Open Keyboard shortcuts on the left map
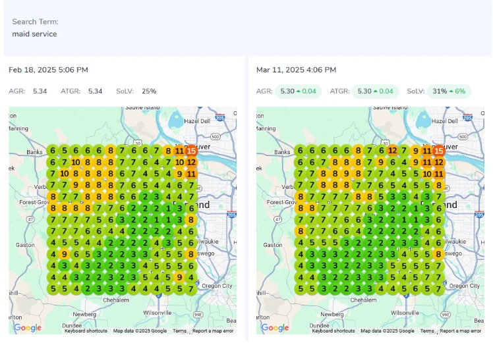This screenshot has width=493, height=343. click(86, 331)
